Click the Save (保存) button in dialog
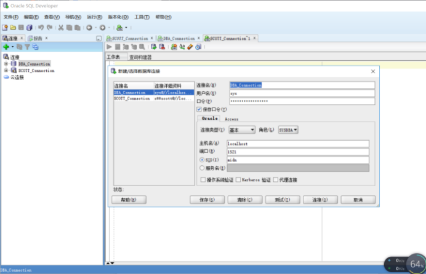Image resolution: width=426 pixels, height=274 pixels. click(207, 200)
